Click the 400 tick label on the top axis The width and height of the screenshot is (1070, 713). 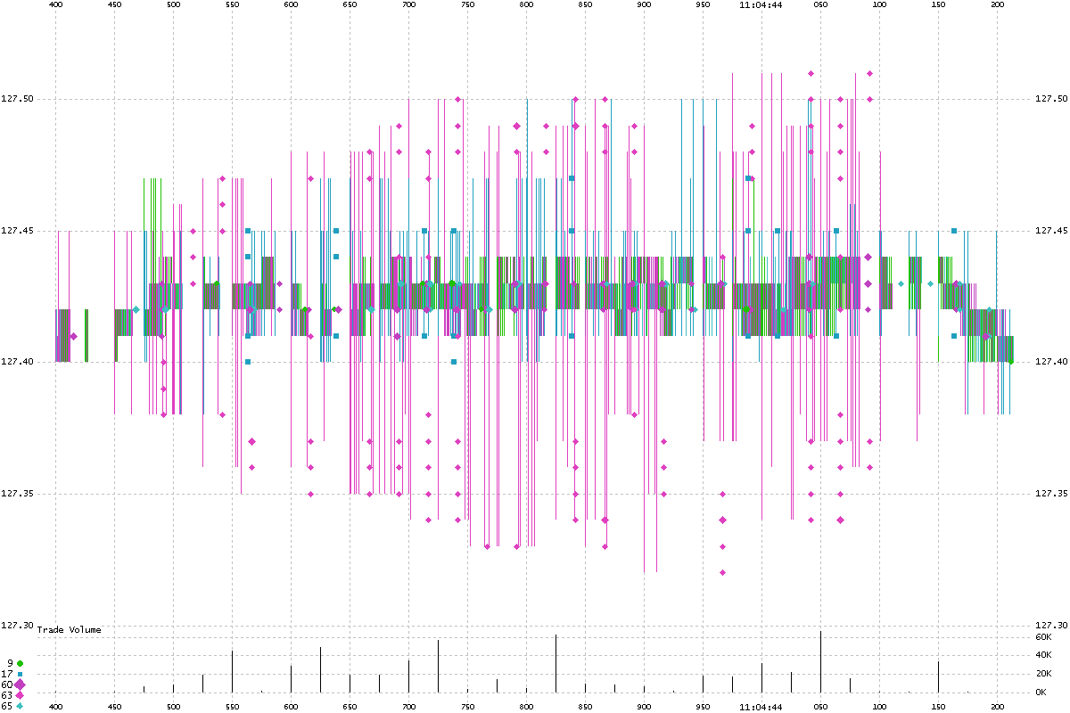pyautogui.click(x=55, y=4)
